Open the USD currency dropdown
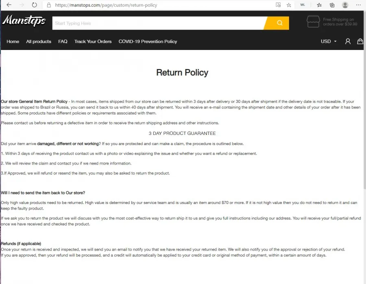The width and height of the screenshot is (366, 284). pyautogui.click(x=329, y=41)
